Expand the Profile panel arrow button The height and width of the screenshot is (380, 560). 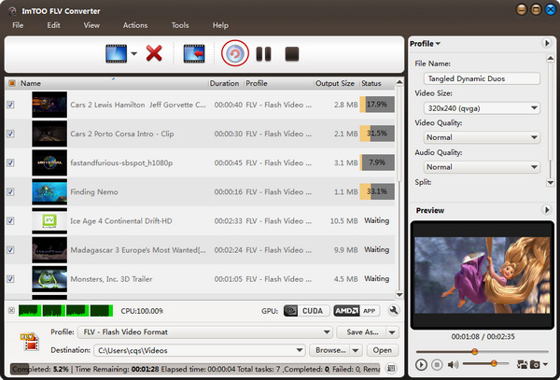pos(547,43)
